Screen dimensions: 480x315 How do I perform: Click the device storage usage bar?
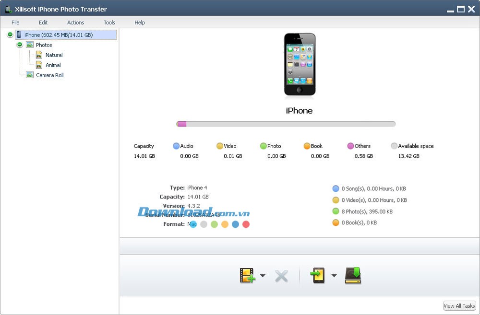(x=286, y=124)
